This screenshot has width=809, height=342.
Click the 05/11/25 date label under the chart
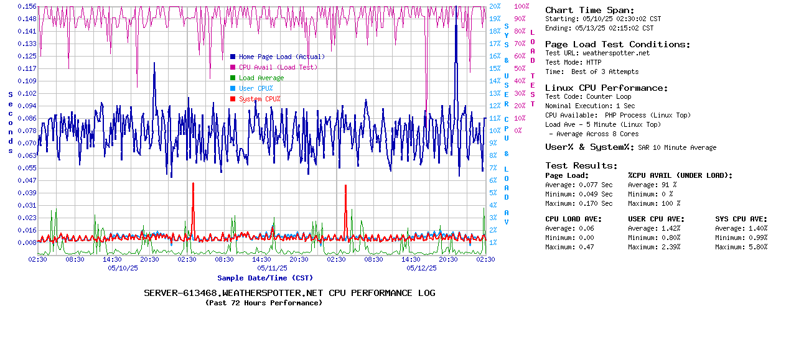(x=272, y=268)
